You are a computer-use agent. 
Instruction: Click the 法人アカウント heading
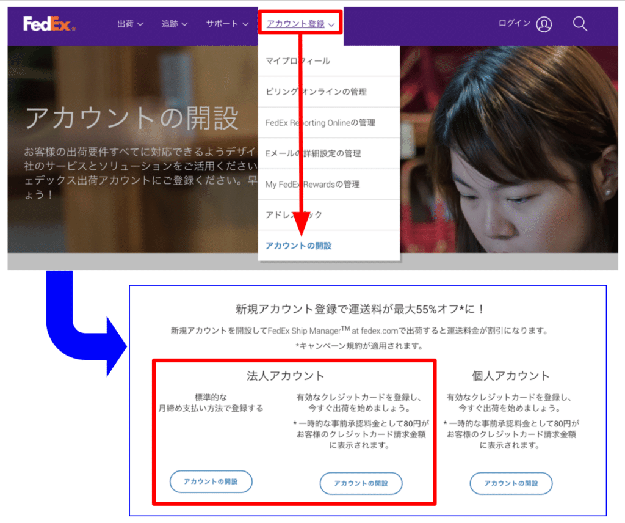(286, 376)
